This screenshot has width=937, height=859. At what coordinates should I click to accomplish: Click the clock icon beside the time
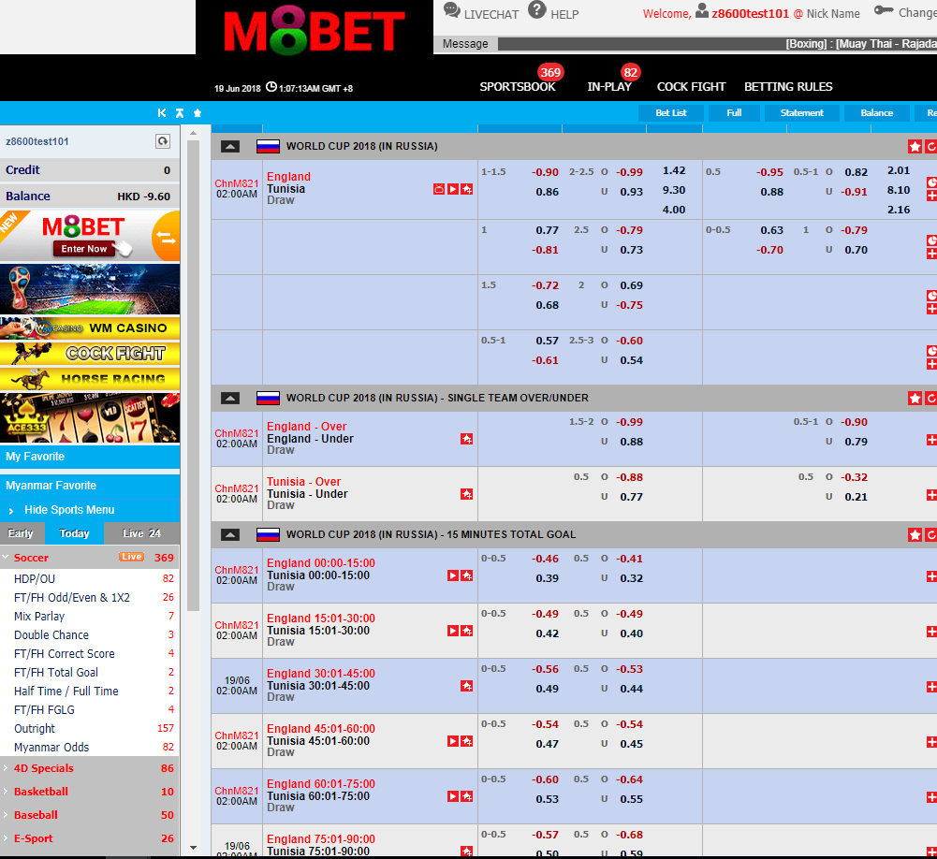pyautogui.click(x=271, y=87)
